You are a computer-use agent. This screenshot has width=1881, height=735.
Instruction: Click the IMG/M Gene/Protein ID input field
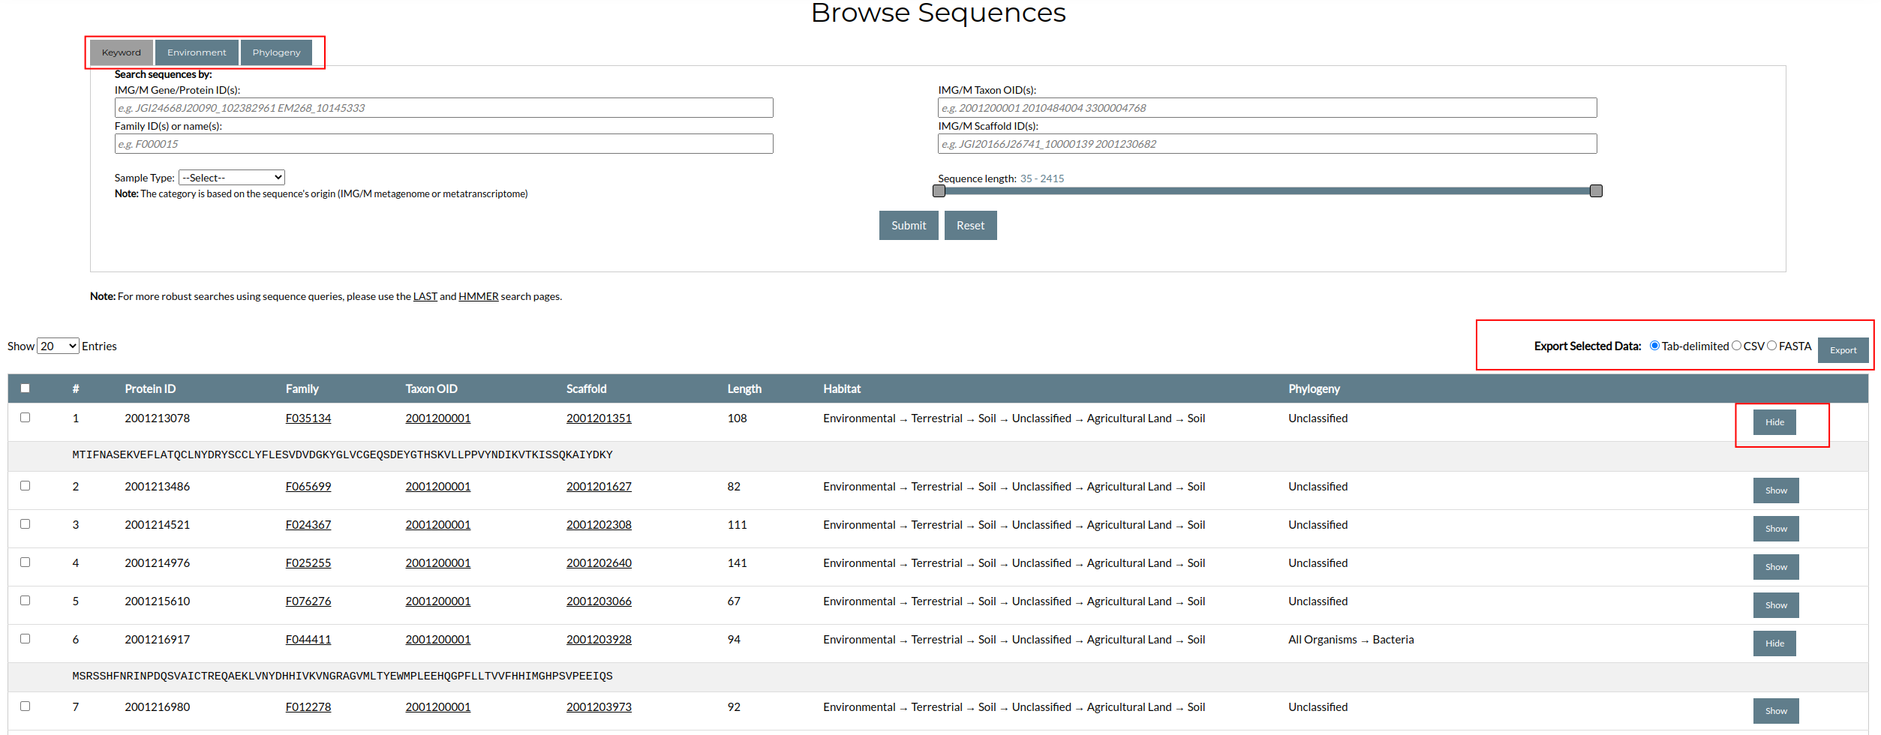[443, 108]
